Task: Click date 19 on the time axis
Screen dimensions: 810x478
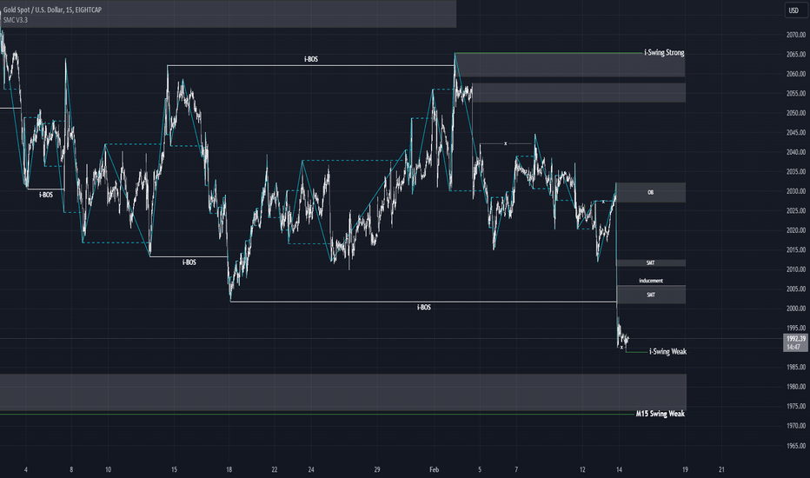Action: pyautogui.click(x=685, y=469)
